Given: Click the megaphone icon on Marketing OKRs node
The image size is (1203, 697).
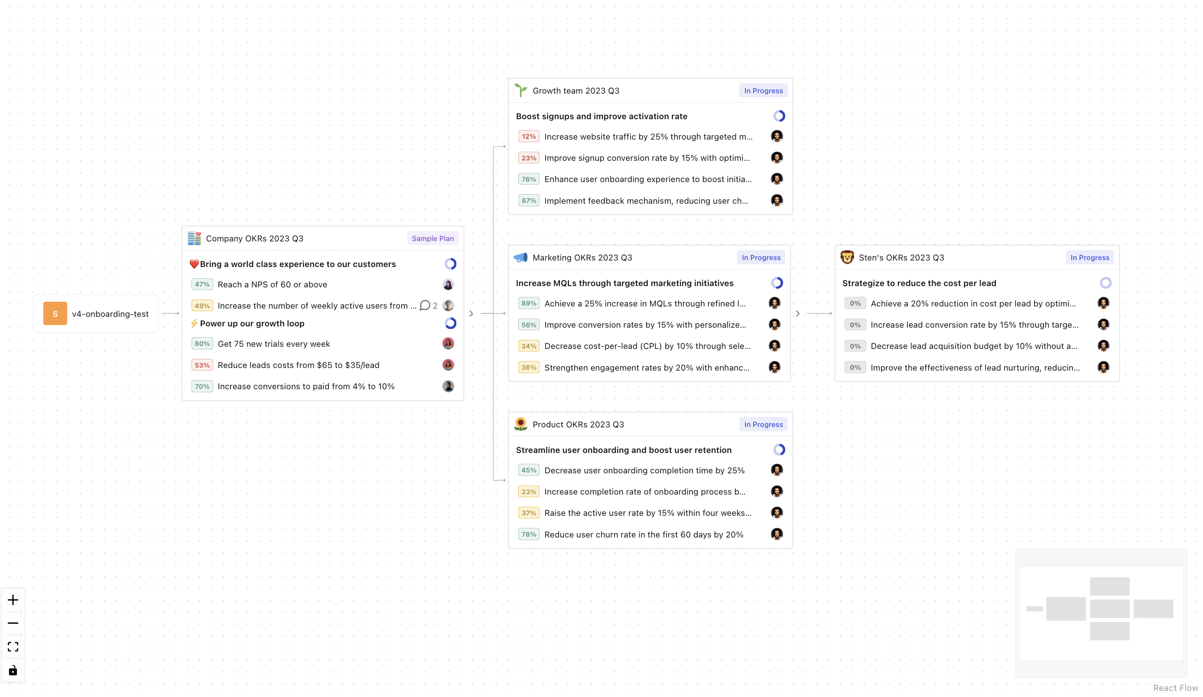Looking at the screenshot, I should coord(520,257).
